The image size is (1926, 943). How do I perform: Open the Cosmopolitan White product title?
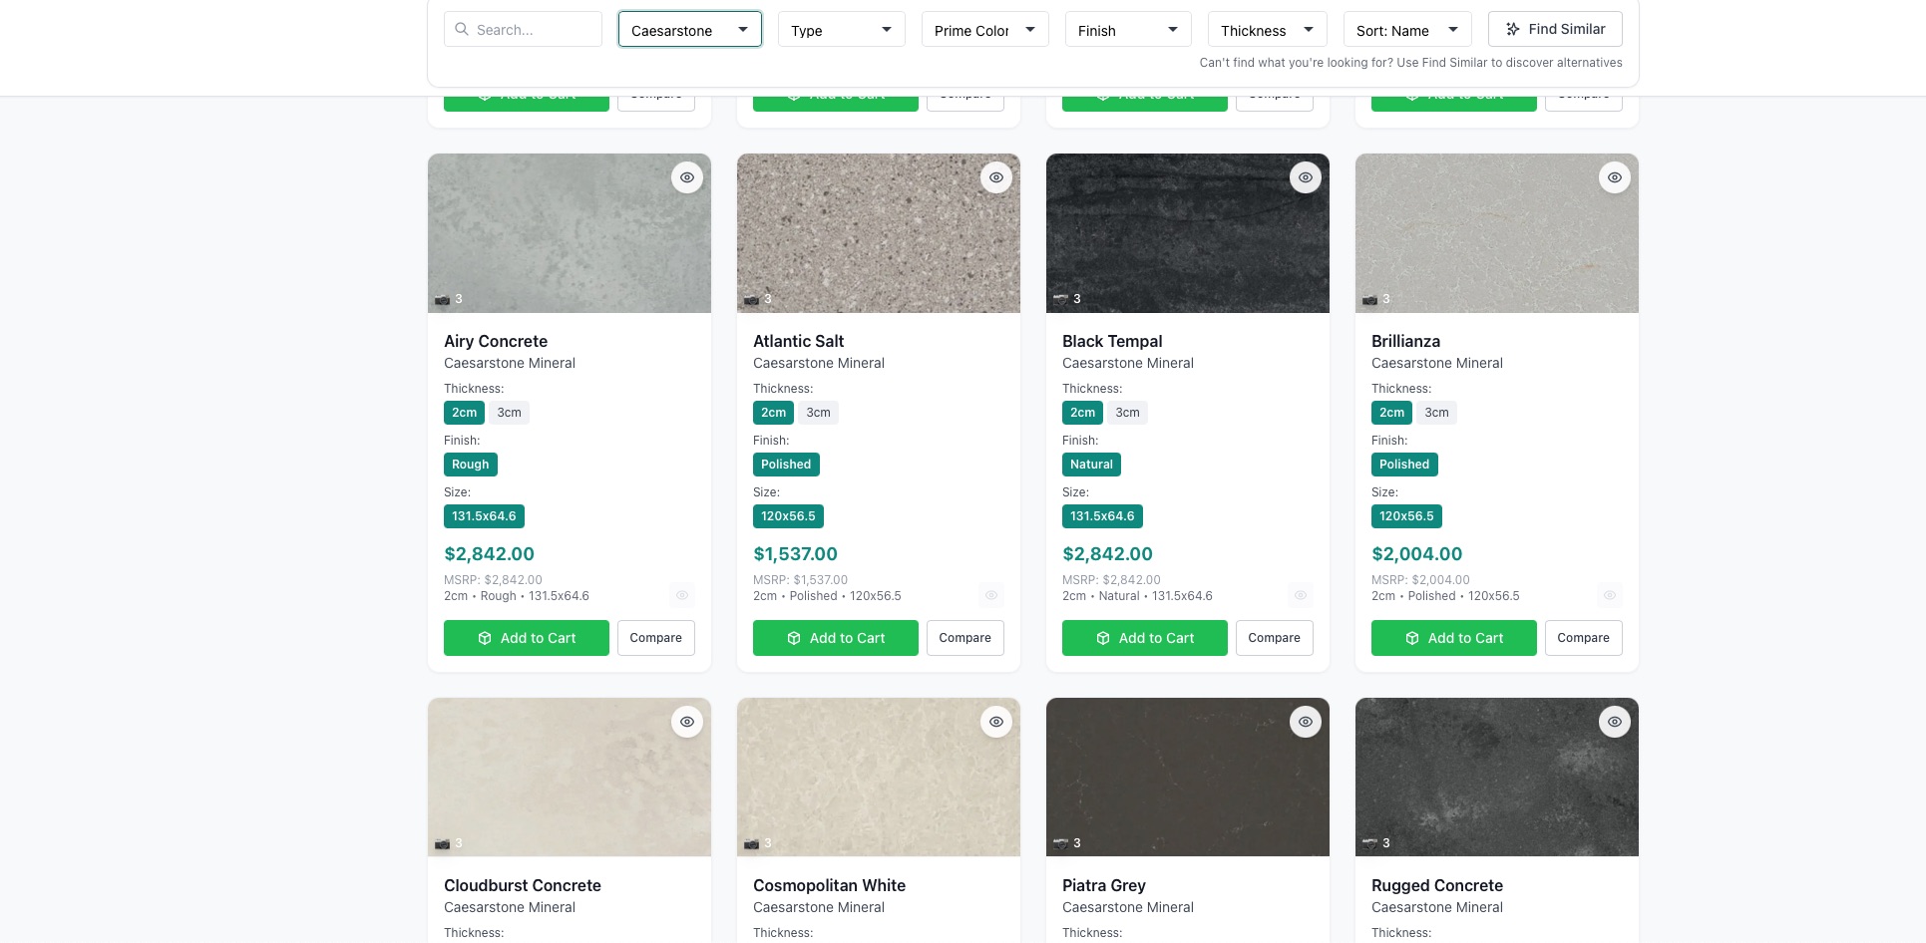(x=829, y=885)
